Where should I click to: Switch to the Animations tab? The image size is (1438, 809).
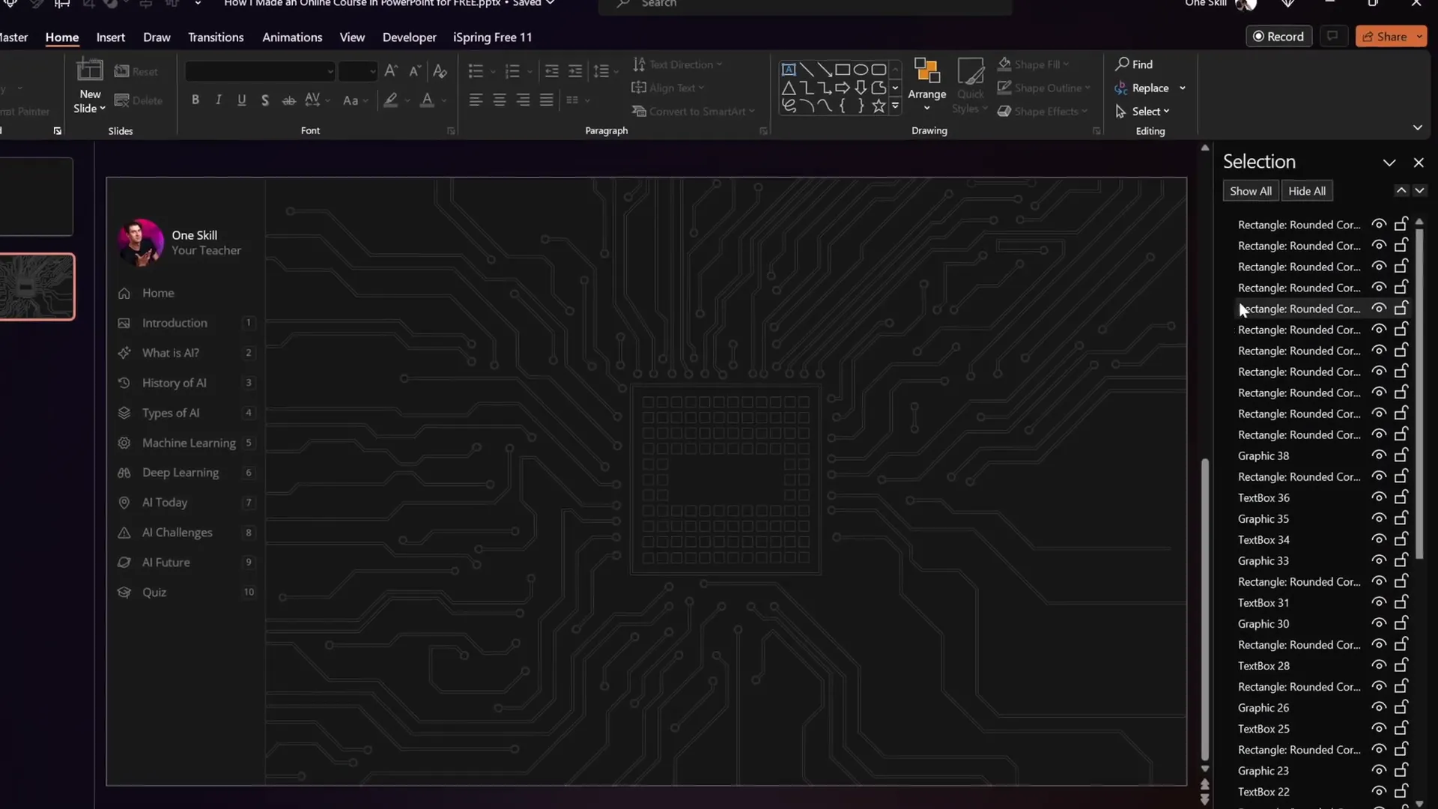[x=292, y=37]
